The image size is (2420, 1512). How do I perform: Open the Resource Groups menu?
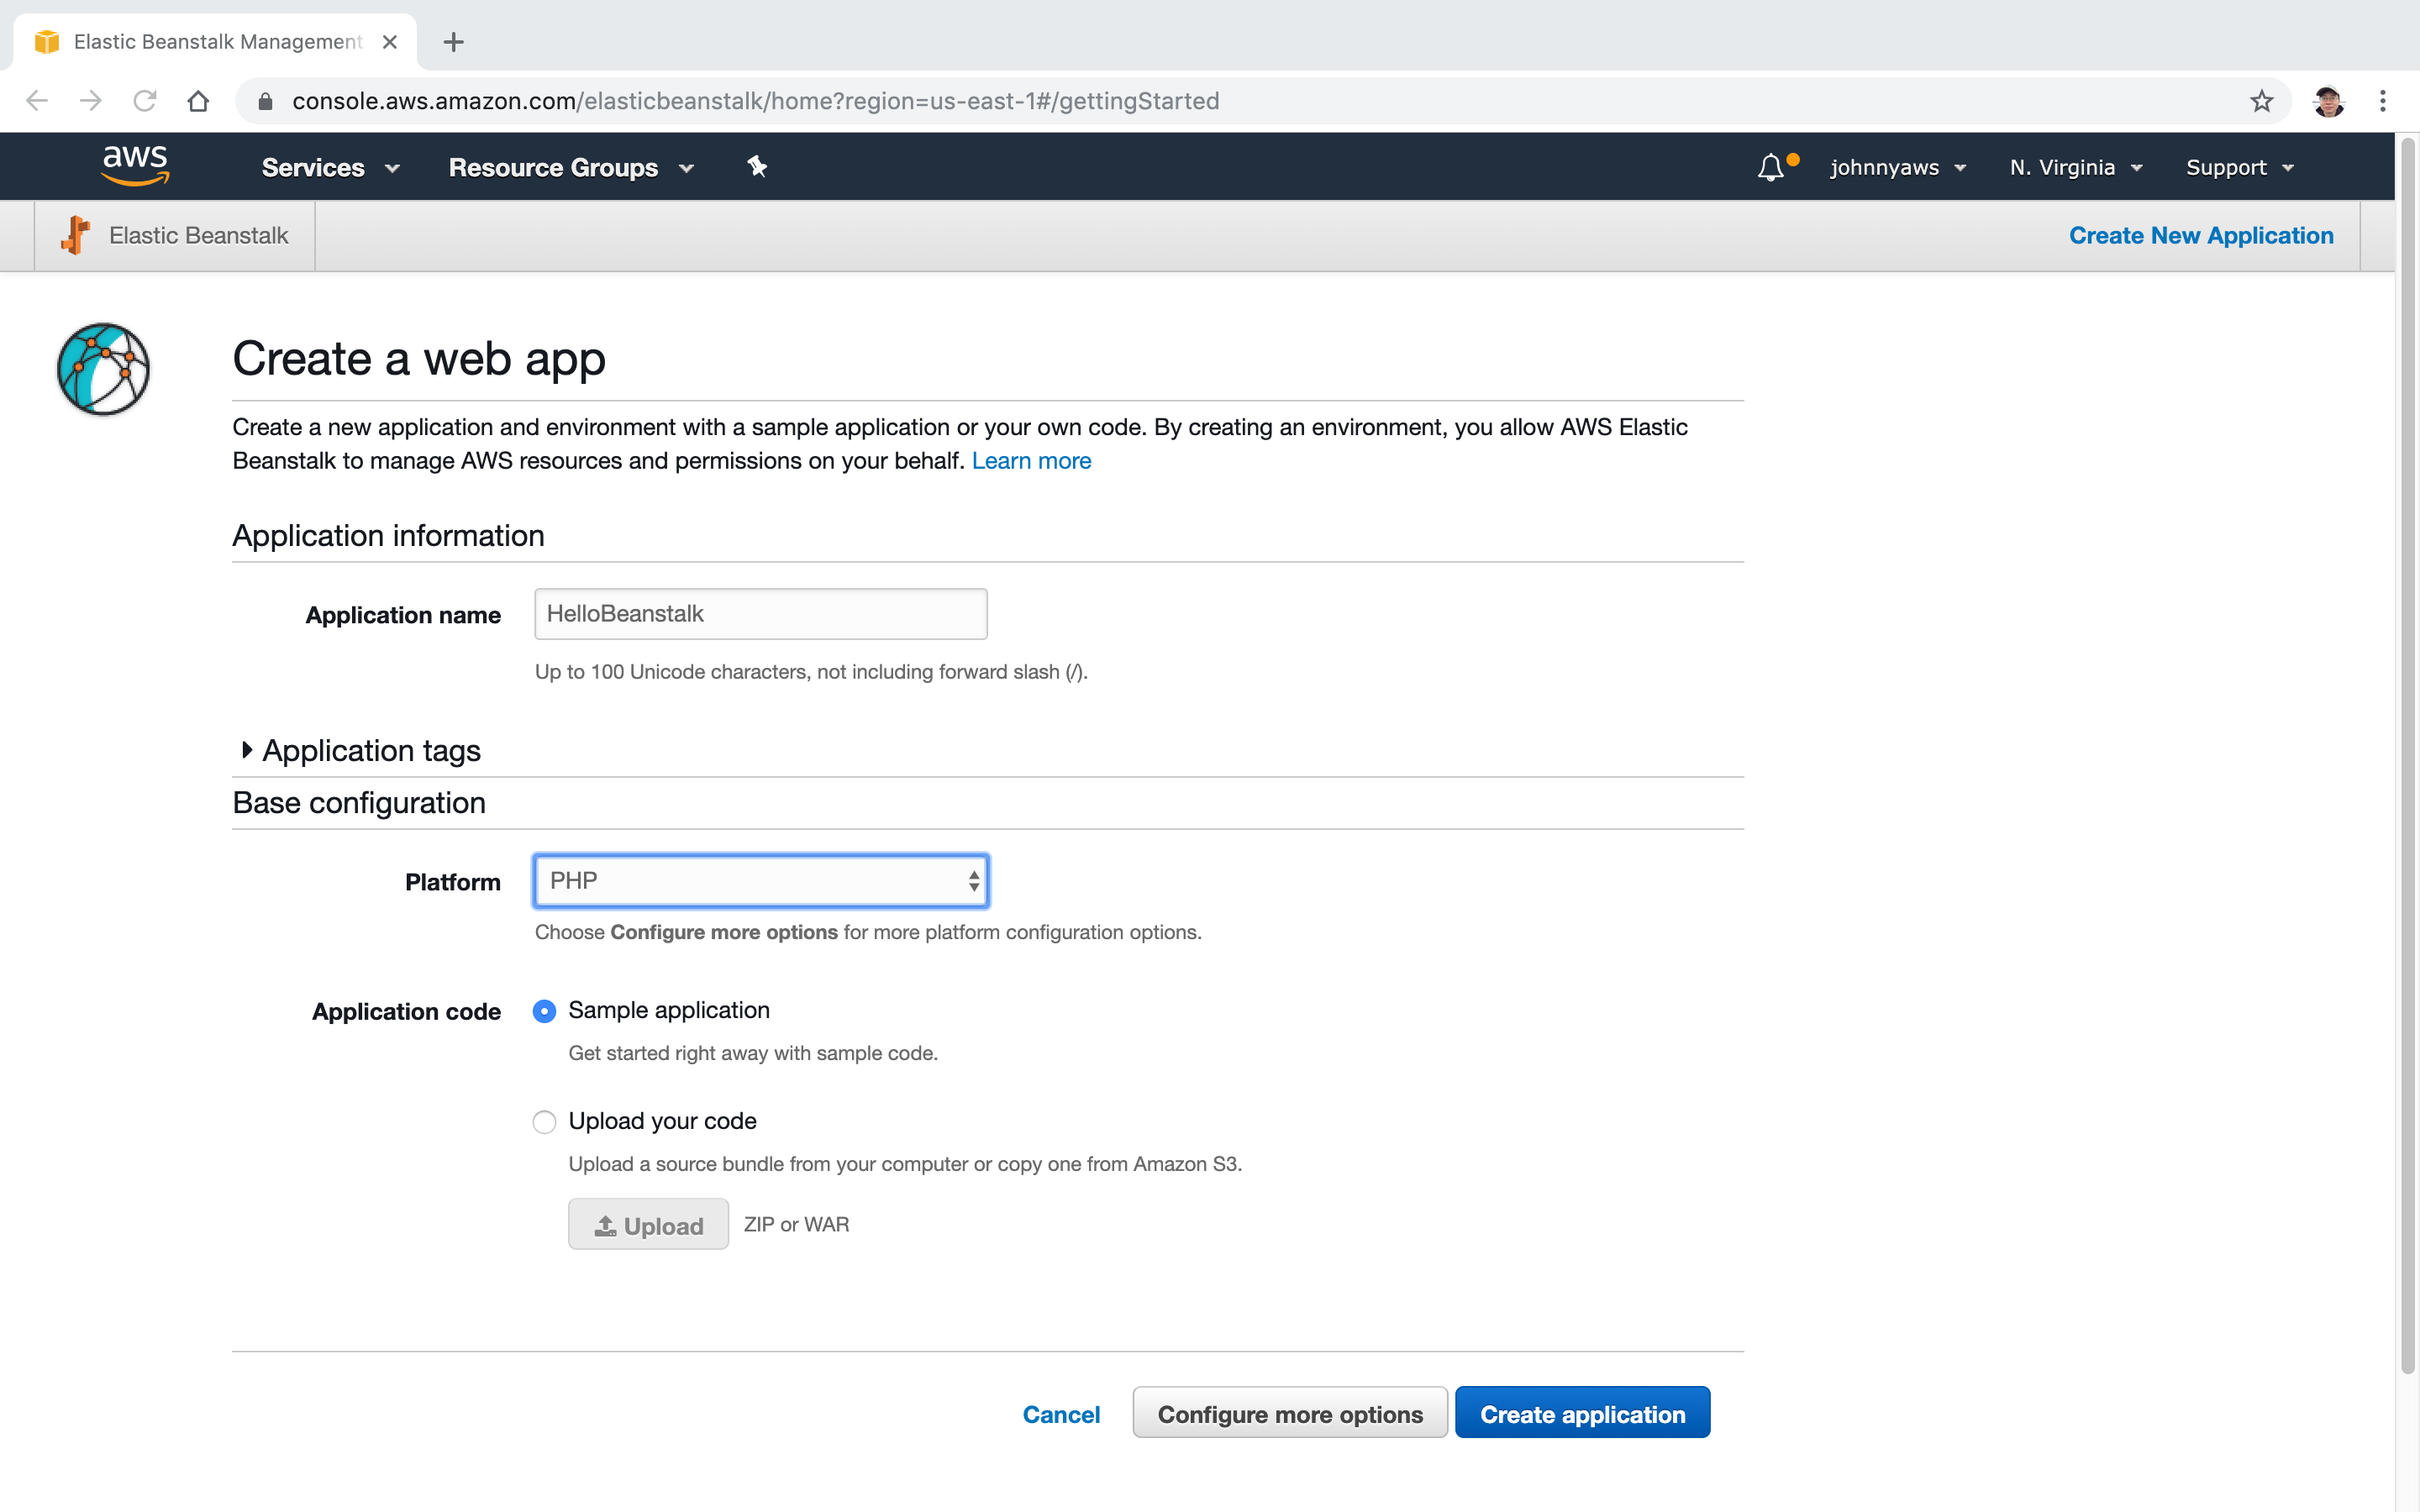pyautogui.click(x=571, y=167)
